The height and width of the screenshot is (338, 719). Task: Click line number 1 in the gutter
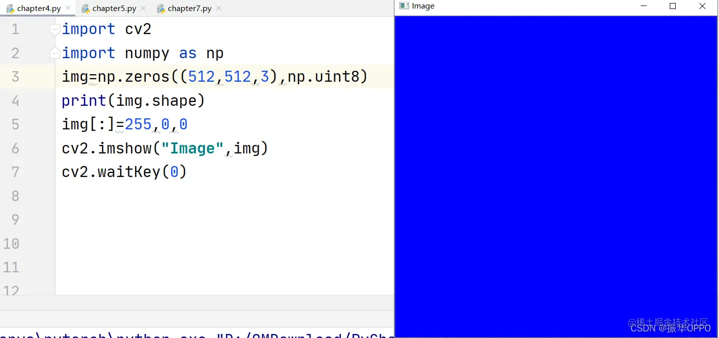(15, 29)
